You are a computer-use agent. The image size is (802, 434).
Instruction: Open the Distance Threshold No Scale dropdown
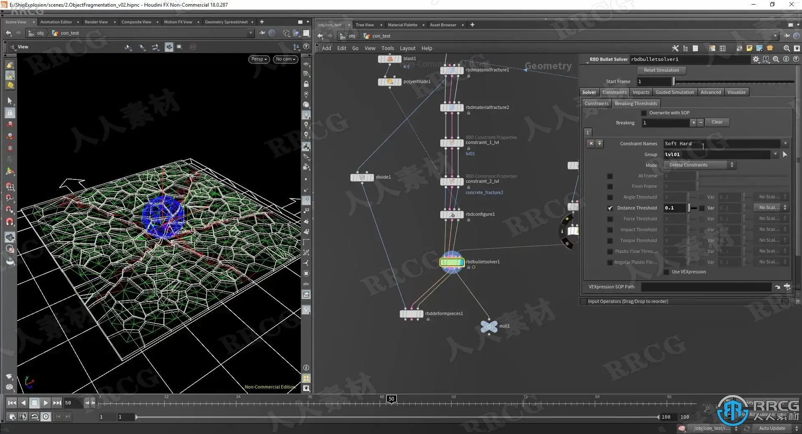pyautogui.click(x=771, y=208)
